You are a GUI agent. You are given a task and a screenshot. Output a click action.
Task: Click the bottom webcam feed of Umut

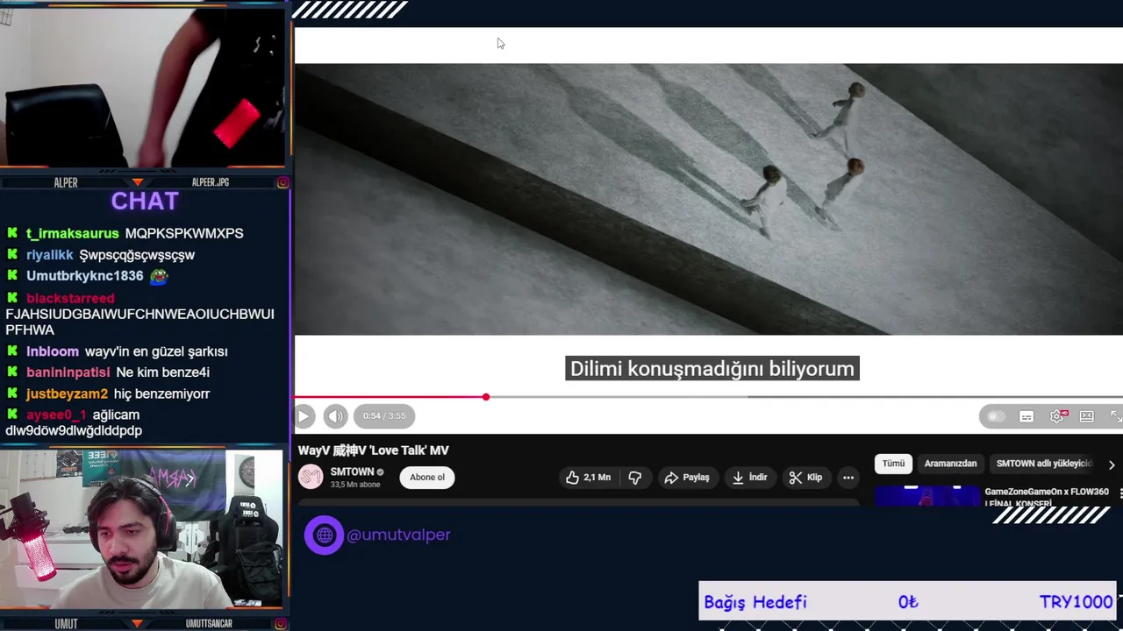click(142, 529)
